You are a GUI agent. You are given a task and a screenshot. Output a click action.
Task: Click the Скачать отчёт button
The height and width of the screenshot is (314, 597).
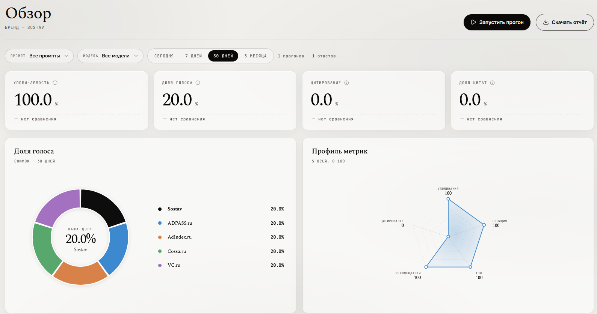point(565,23)
